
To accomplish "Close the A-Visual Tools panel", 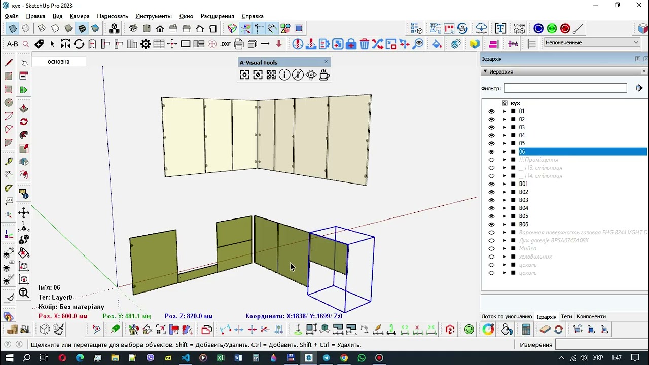I will click(x=326, y=62).
